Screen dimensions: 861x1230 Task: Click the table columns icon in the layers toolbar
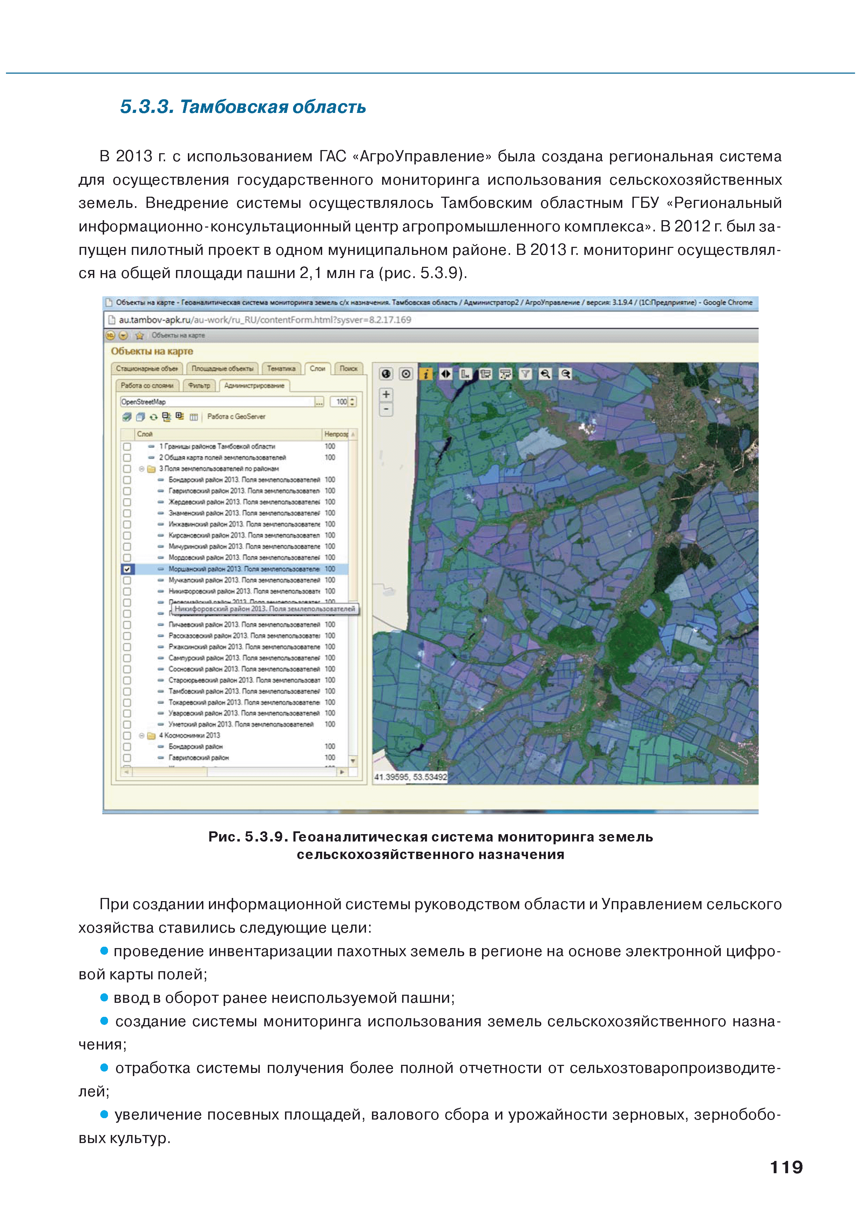point(194,417)
